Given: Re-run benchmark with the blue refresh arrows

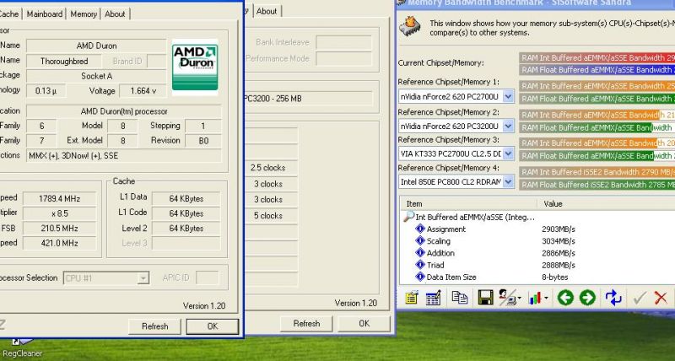Looking at the screenshot, I should 613,298.
